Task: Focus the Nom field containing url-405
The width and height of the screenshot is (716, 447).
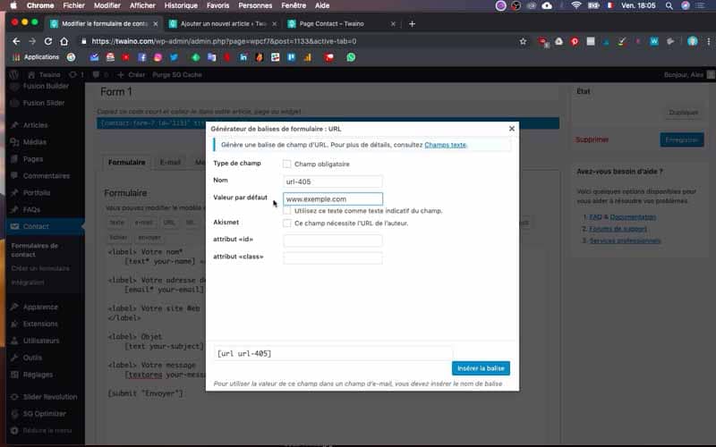Action: pos(333,181)
